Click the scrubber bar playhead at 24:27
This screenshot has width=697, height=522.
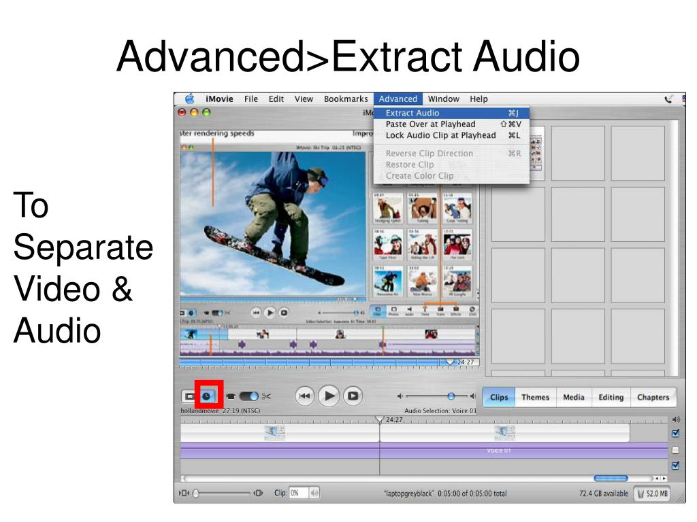[450, 362]
